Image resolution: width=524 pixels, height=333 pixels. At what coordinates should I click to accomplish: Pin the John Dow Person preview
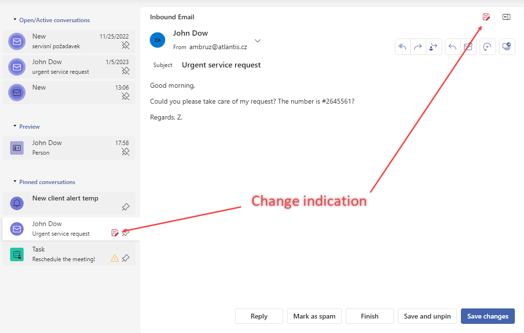[126, 152]
